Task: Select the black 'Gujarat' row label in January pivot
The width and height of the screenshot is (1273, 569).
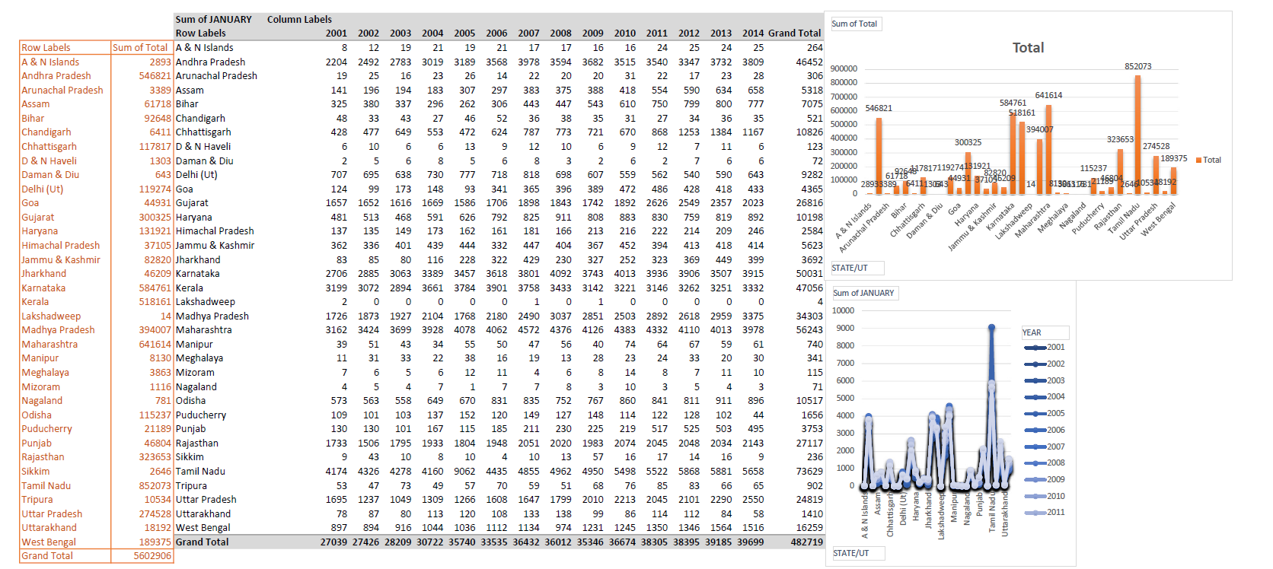Action: coord(192,202)
